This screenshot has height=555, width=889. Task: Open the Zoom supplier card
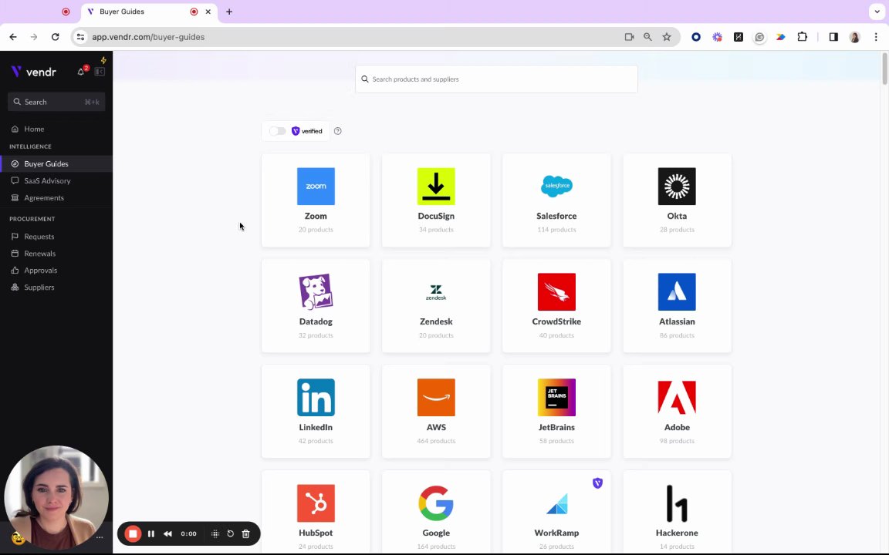(315, 200)
